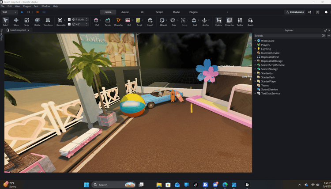Open the Part dropdown arrow
331x189 pixels.
[101, 20]
